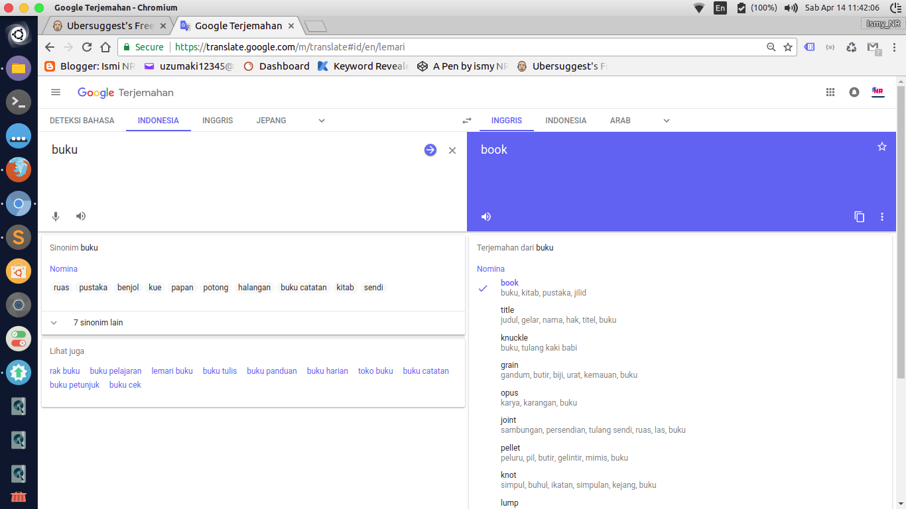Open Firefox from the dock

19,169
